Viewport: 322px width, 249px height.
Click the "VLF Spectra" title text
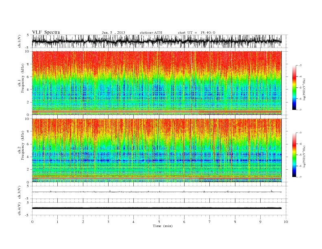[x=46, y=32]
